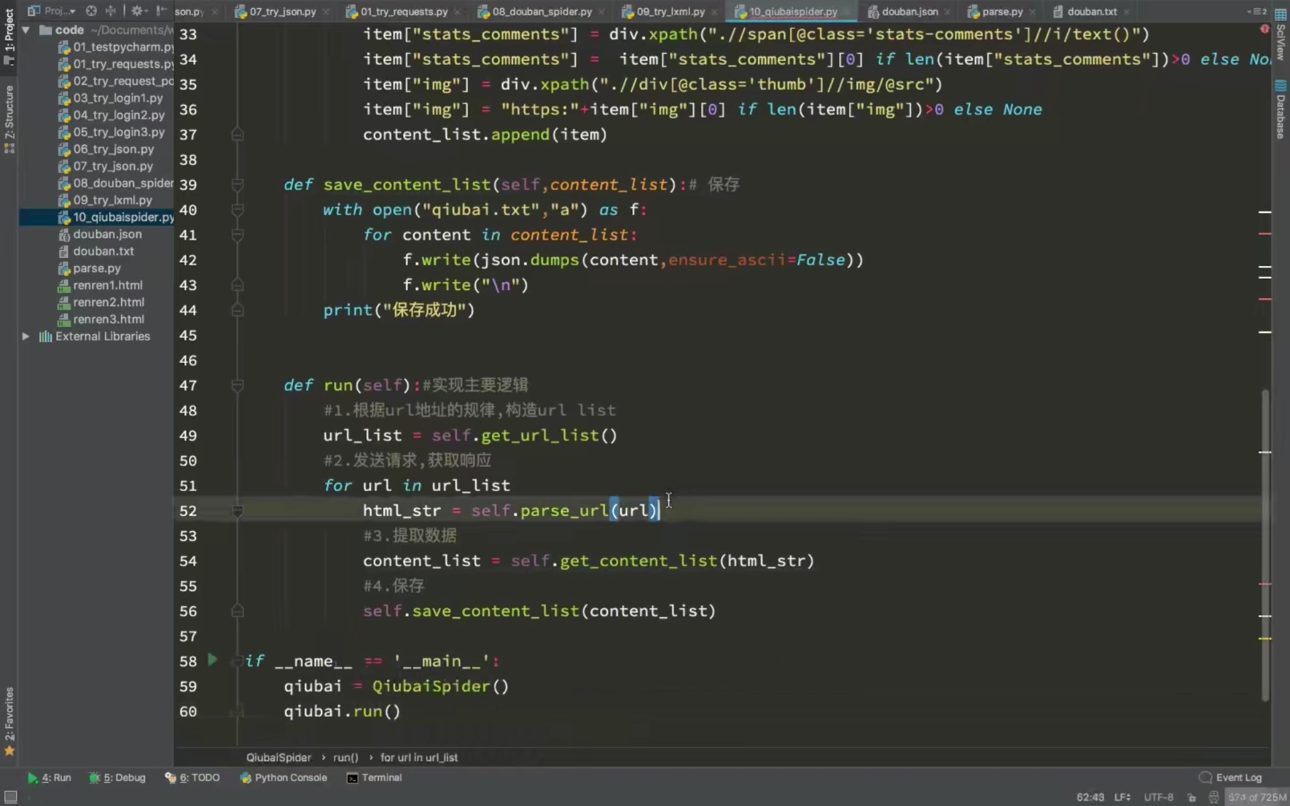Screen dimensions: 1290x806
Task: Toggle the code fold arrow at line 47
Action: coord(238,385)
